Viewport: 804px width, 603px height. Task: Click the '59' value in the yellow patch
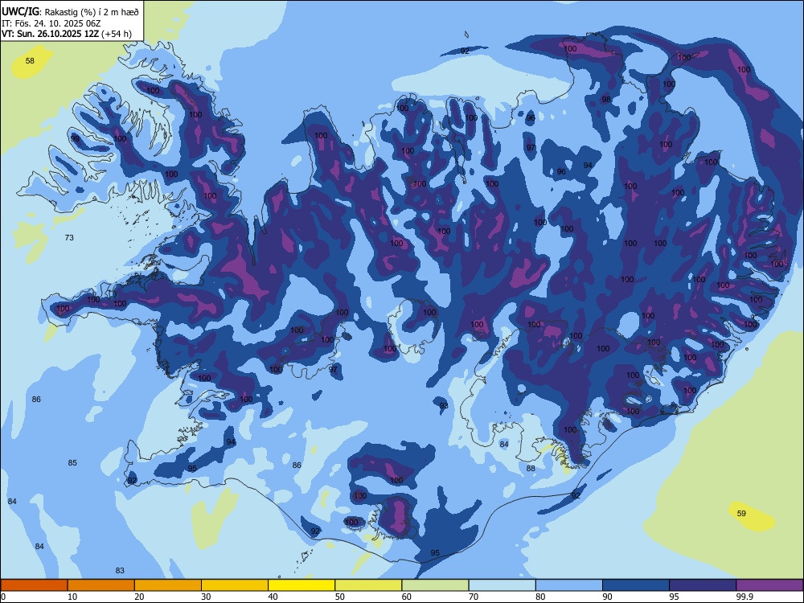point(741,513)
